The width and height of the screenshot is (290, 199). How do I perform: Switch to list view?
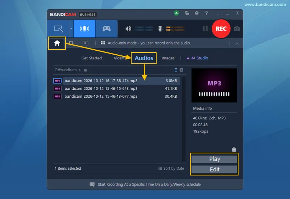click(175, 70)
